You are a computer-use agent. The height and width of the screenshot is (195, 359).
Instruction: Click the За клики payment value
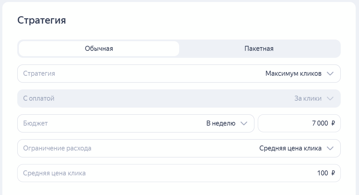(x=308, y=99)
